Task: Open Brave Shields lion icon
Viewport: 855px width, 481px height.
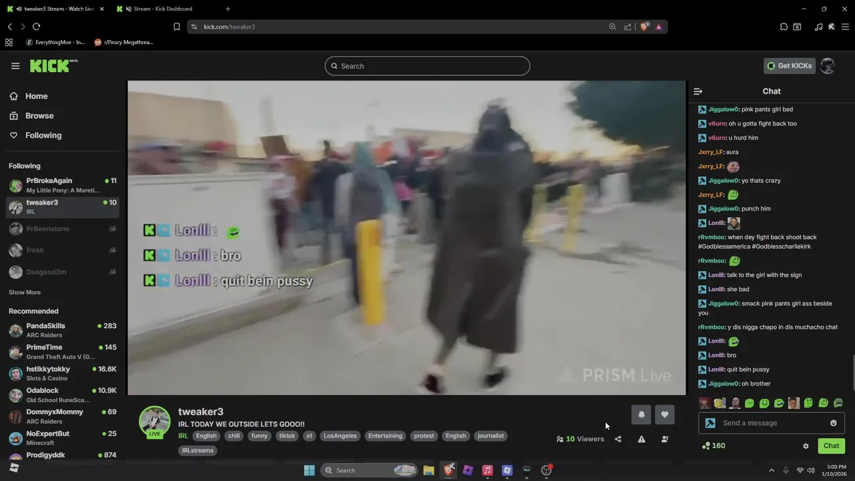Action: point(645,27)
